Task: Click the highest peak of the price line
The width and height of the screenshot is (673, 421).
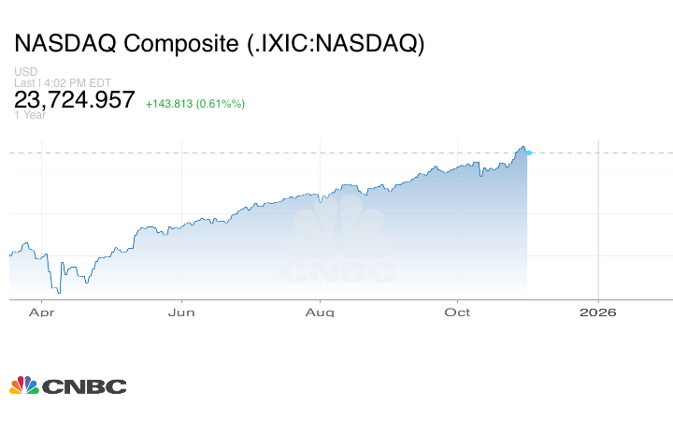Action: (x=522, y=146)
